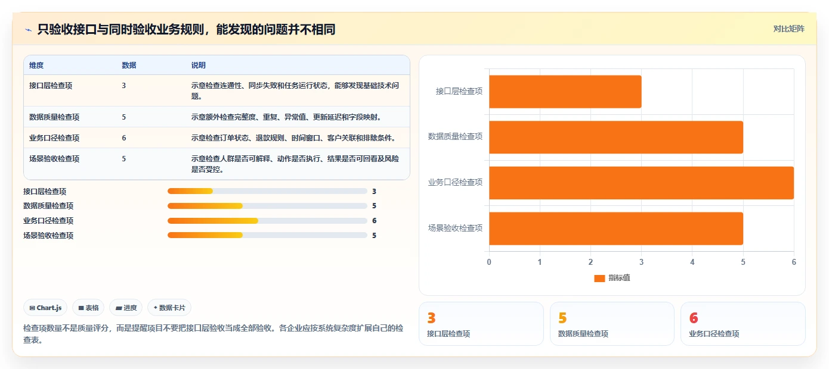Open the 业务口径检查项 data card
The height and width of the screenshot is (369, 829).
pyautogui.click(x=743, y=324)
